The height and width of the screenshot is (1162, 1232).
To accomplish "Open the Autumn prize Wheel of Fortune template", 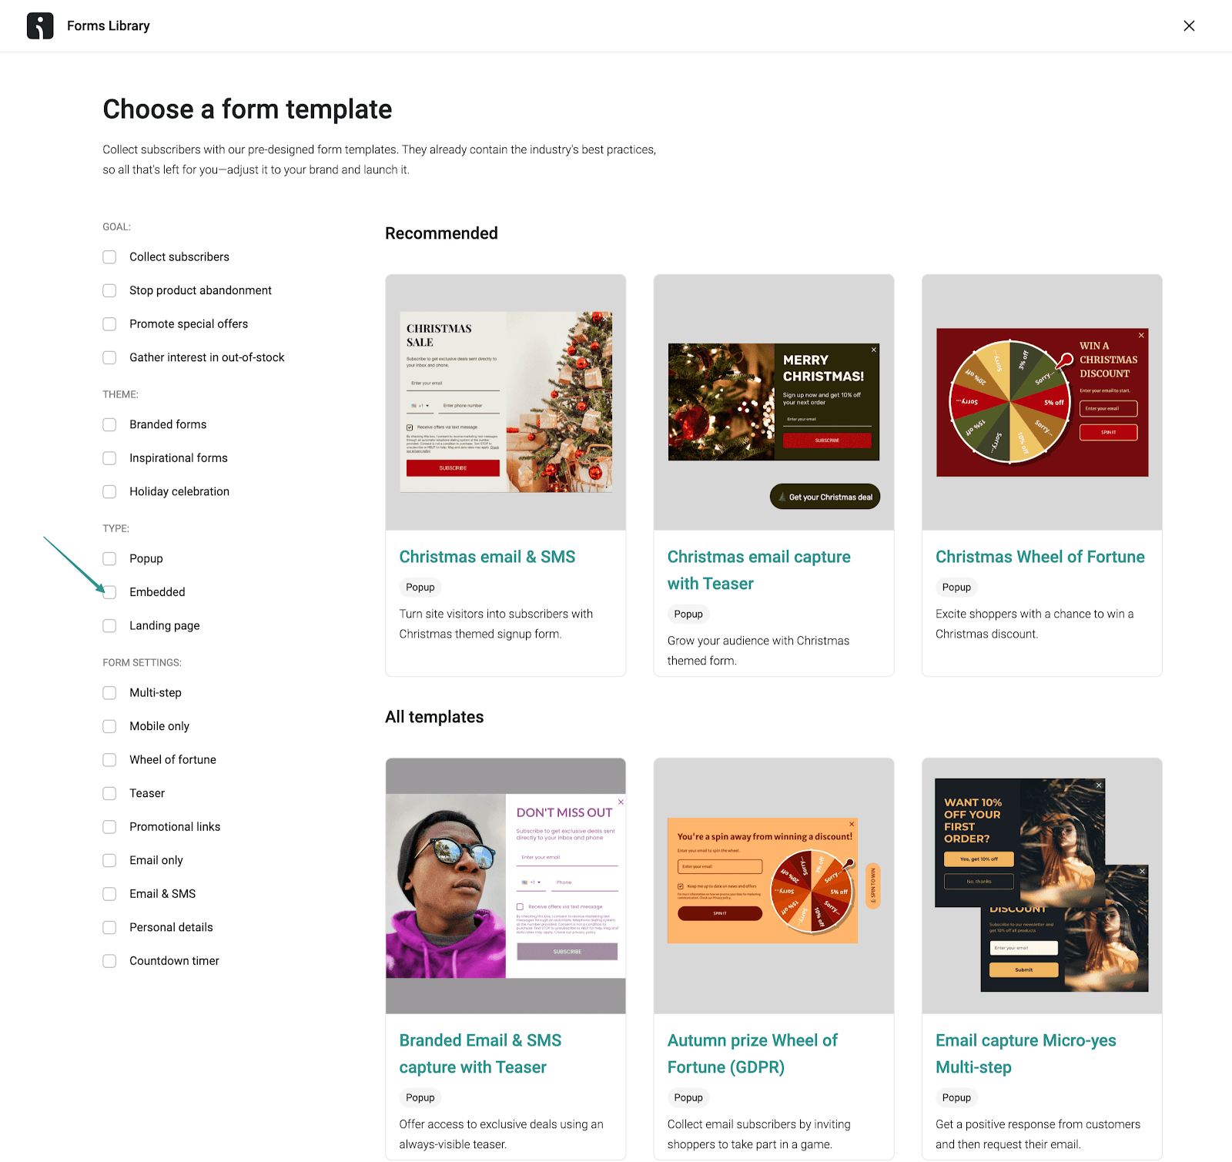I will [752, 1053].
